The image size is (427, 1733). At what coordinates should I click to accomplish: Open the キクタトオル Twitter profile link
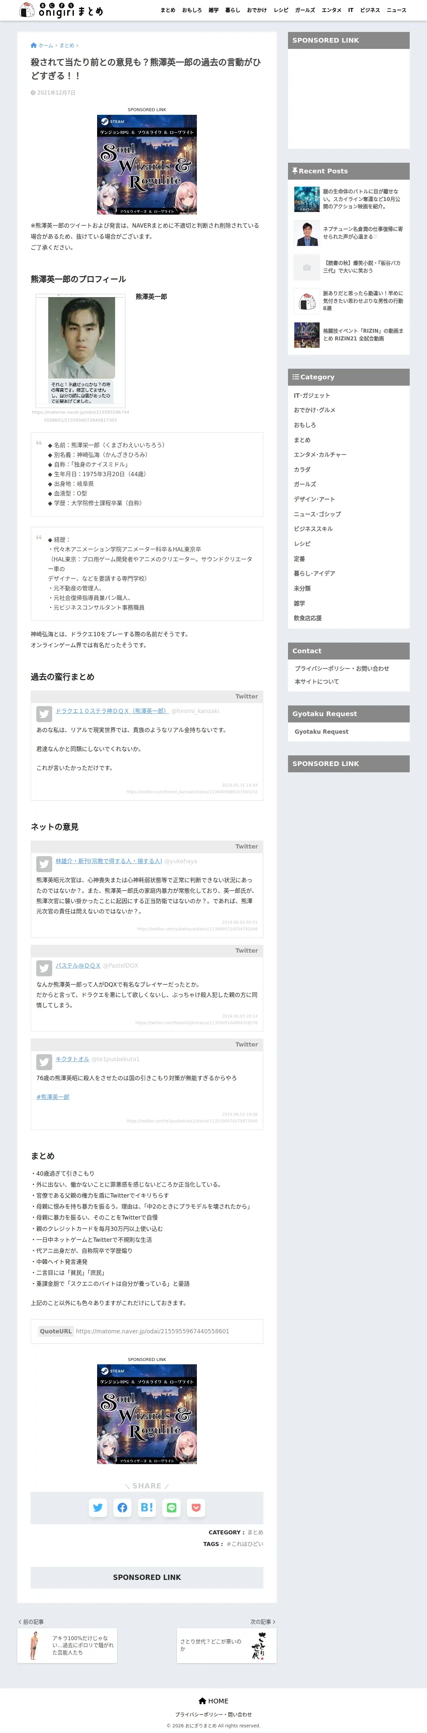click(x=72, y=1058)
